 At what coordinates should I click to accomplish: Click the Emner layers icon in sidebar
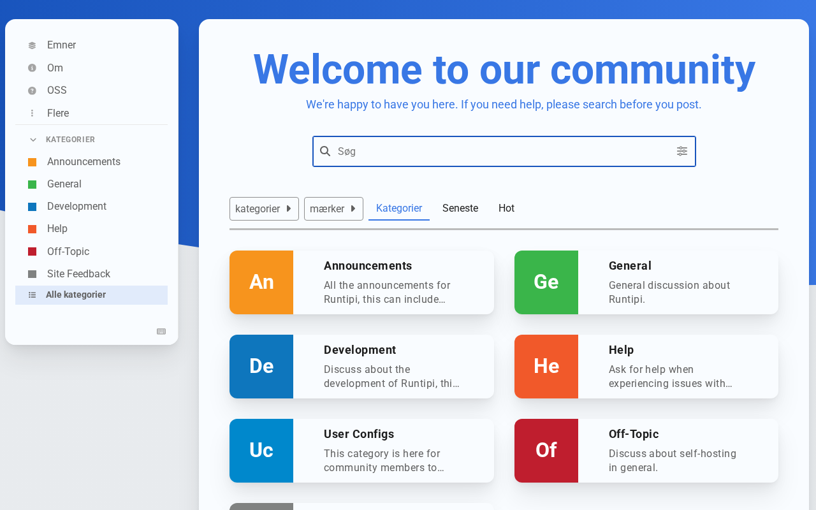click(32, 45)
